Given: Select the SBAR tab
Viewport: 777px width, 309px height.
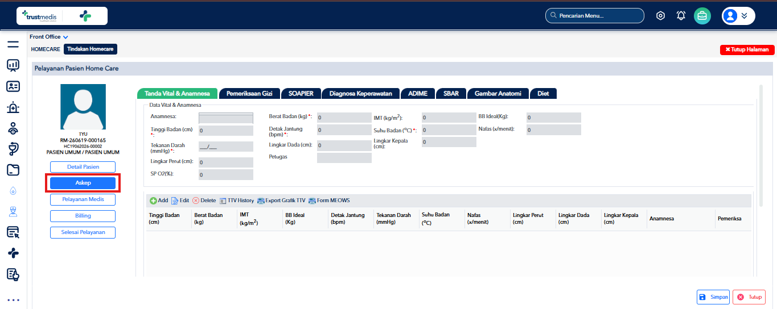Looking at the screenshot, I should point(451,94).
